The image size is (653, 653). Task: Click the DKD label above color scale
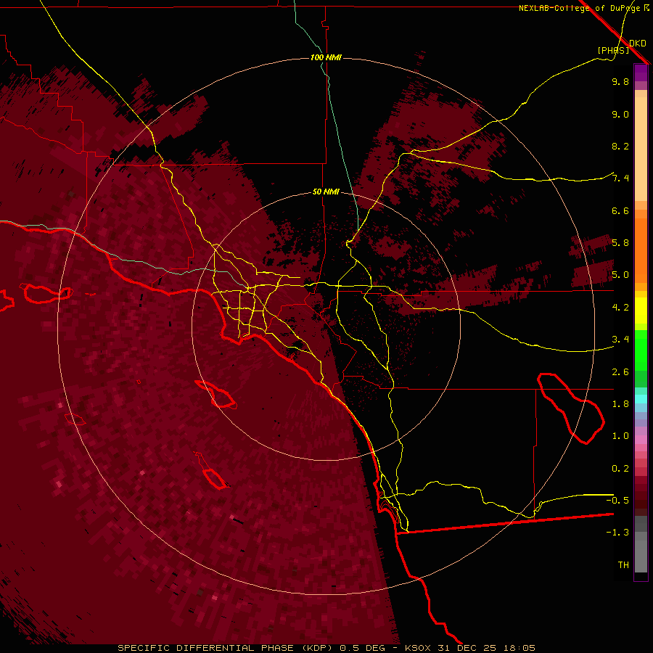(638, 44)
